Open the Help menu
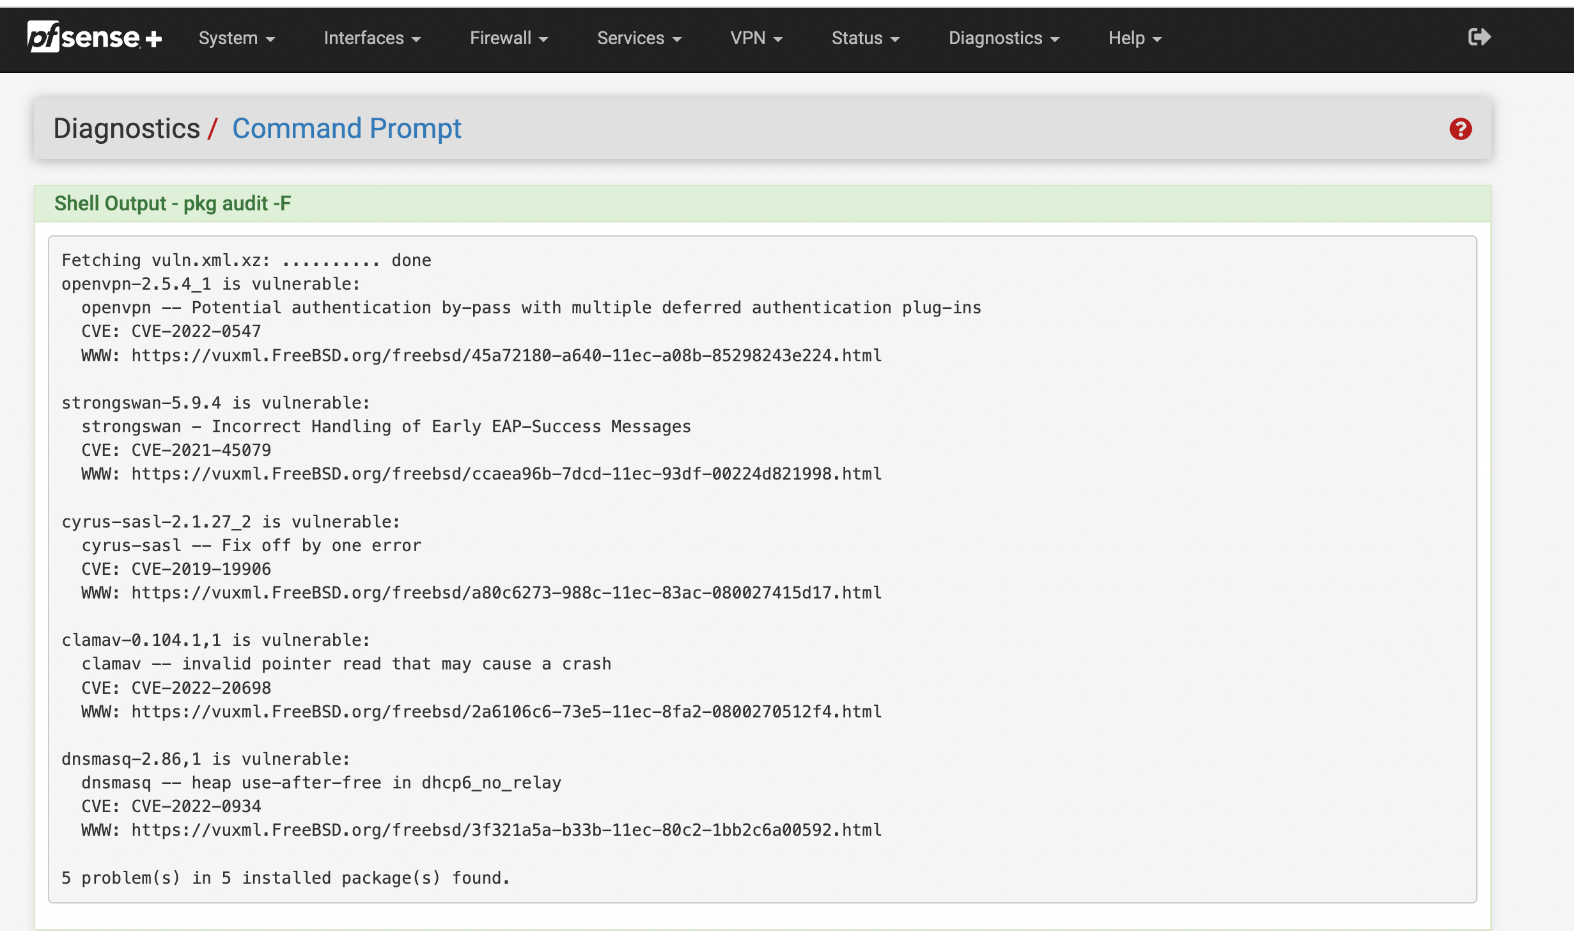Screen dimensions: 1574x931 [1134, 38]
